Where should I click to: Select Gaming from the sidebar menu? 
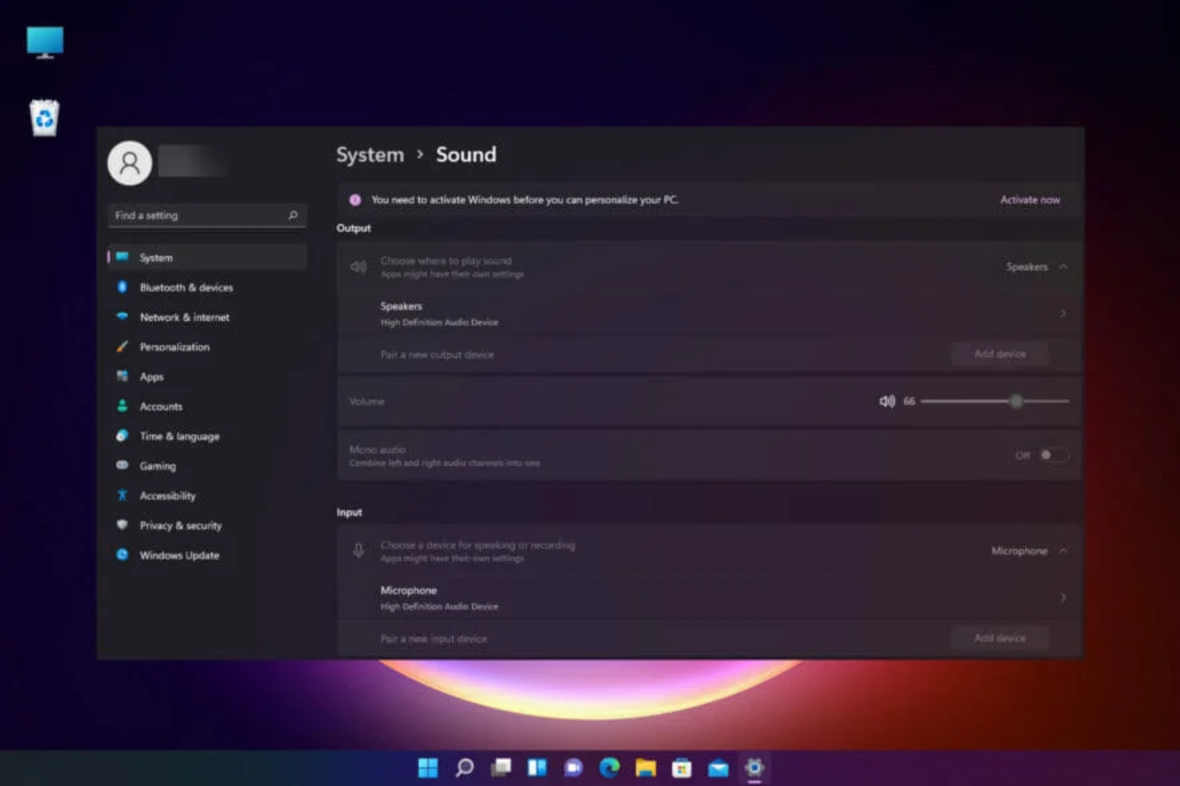coord(157,466)
